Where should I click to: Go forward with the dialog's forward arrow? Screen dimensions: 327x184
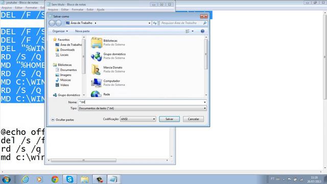point(59,23)
